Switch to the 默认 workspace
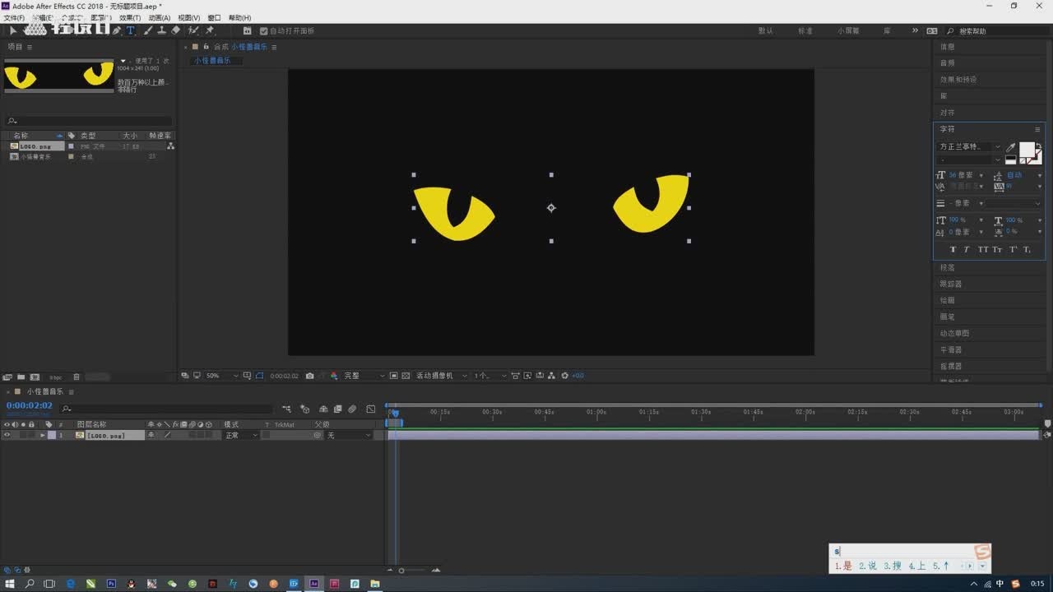1053x592 pixels. pos(766,30)
